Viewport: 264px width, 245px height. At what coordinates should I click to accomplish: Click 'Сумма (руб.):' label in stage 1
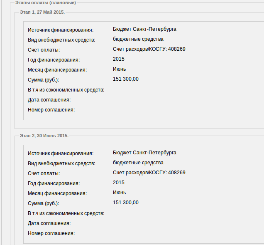pos(44,80)
